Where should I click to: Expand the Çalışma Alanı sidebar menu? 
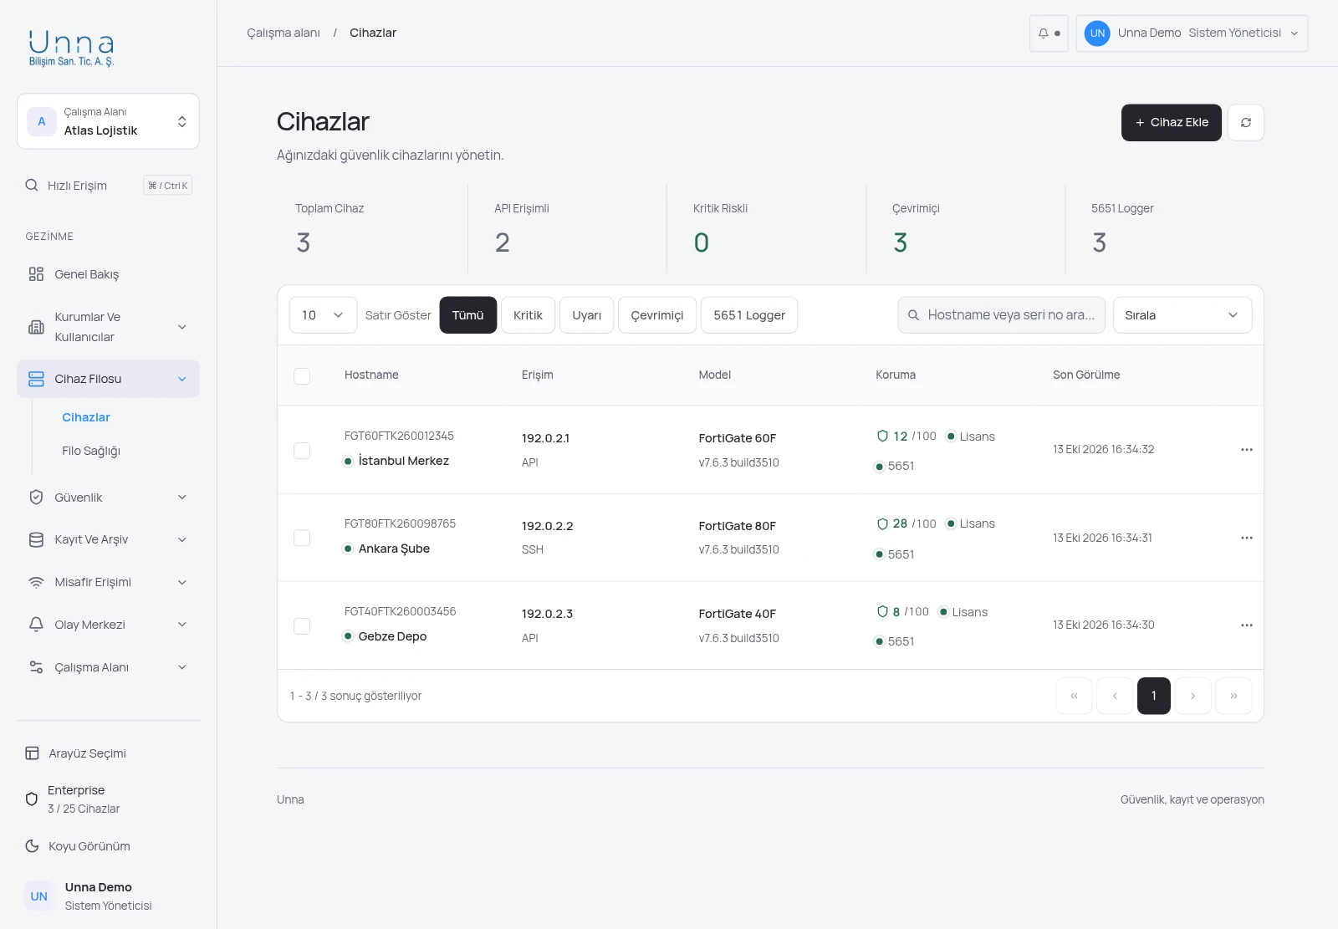pyautogui.click(x=108, y=667)
